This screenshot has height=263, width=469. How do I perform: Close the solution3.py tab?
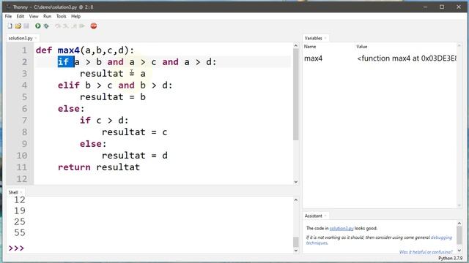tap(36, 38)
